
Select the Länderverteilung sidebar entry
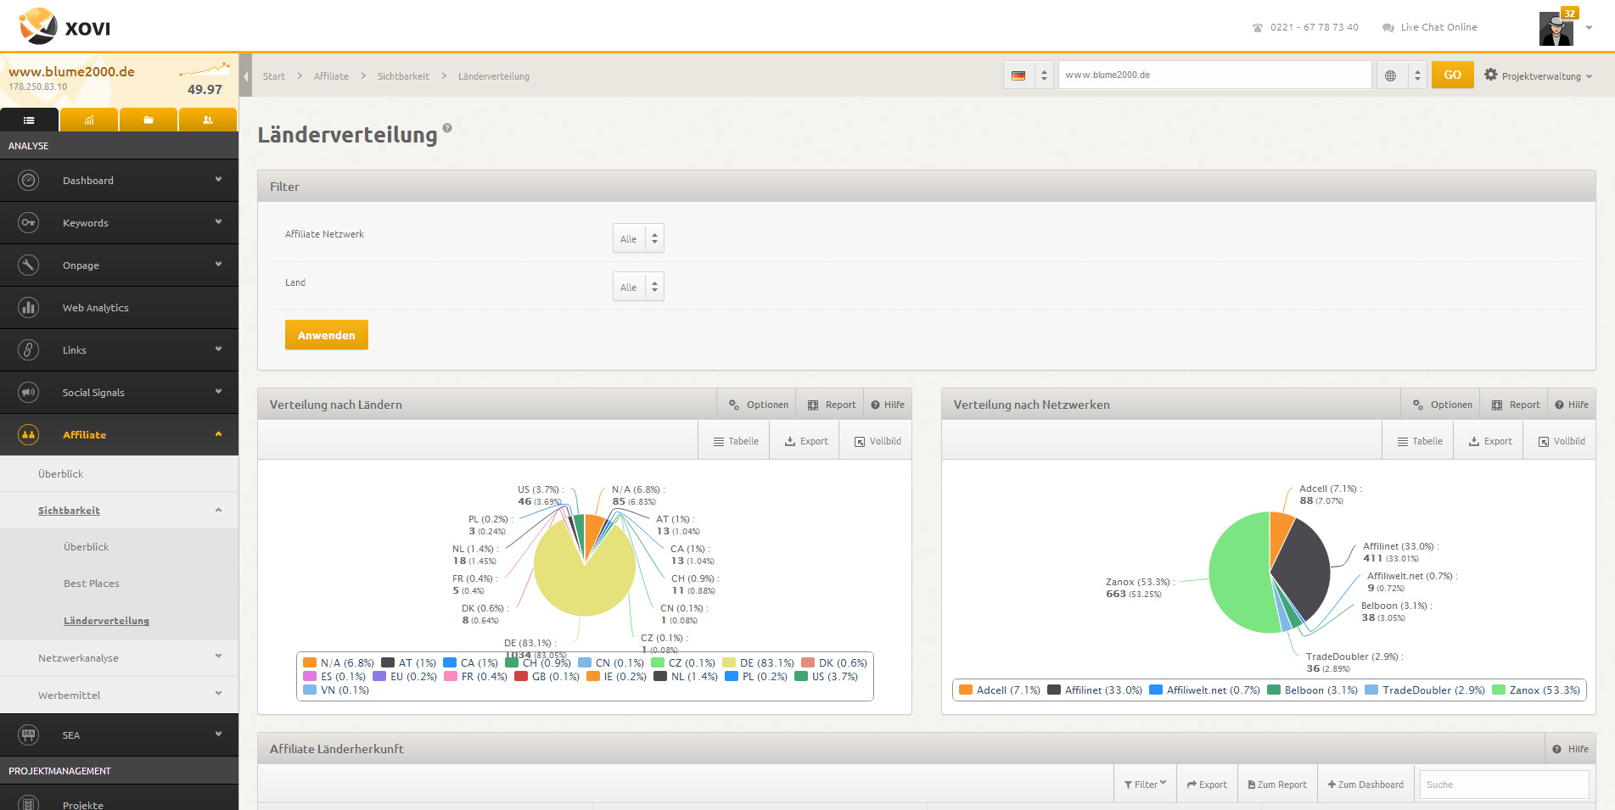point(106,621)
